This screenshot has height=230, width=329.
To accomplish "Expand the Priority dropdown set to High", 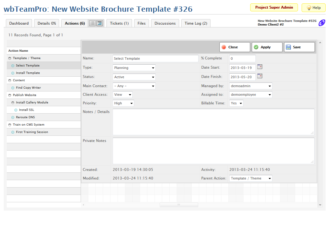I will tap(123, 103).
